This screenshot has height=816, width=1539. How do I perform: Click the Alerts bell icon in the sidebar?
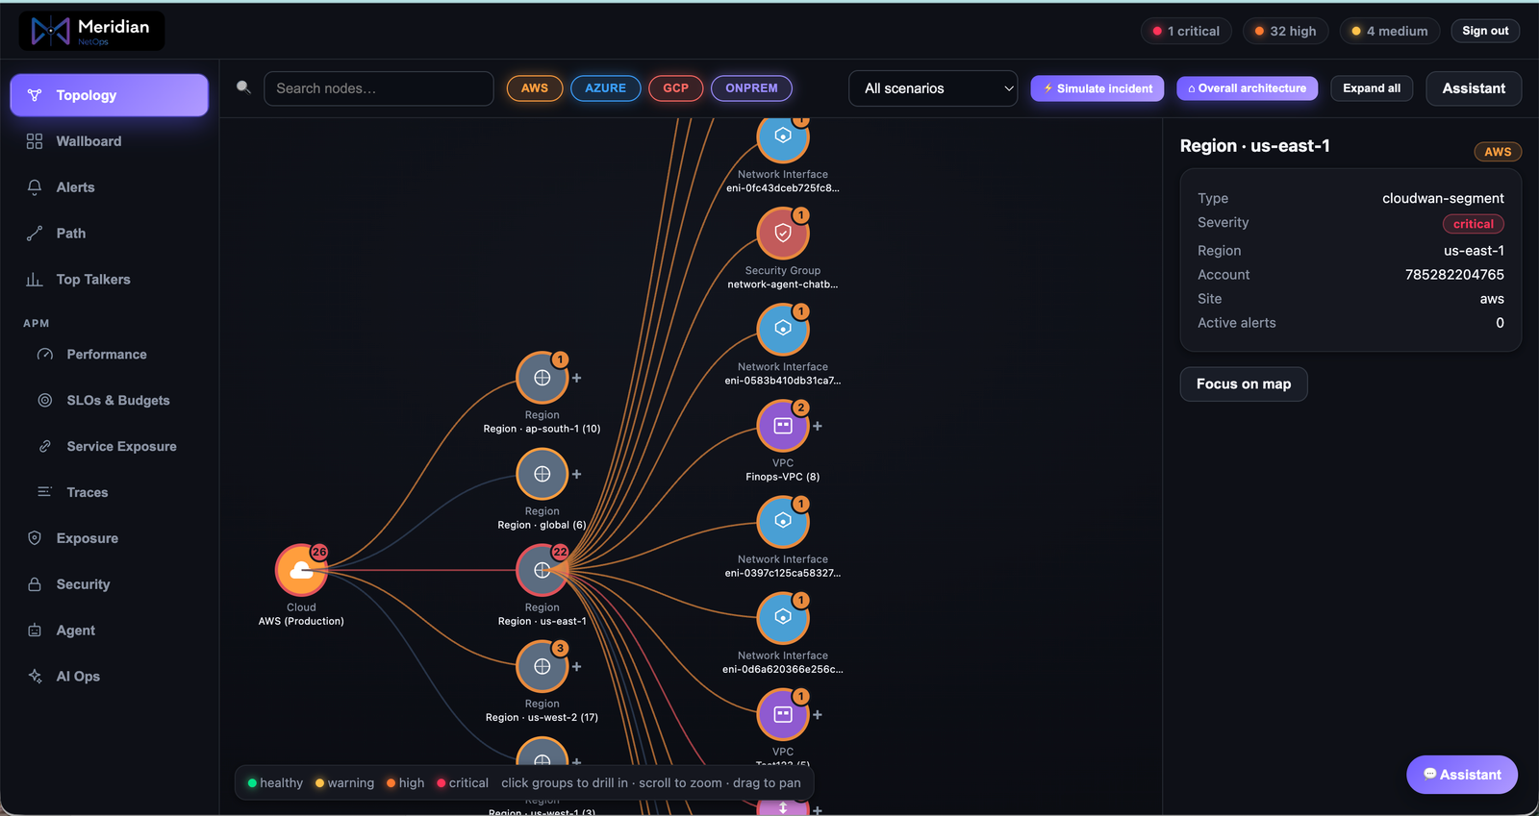(35, 187)
